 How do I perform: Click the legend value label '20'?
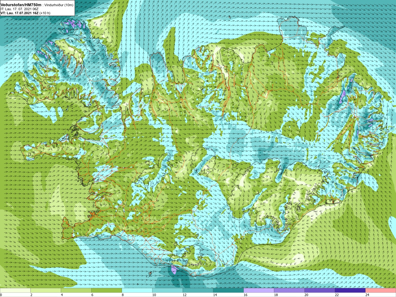[306, 295]
